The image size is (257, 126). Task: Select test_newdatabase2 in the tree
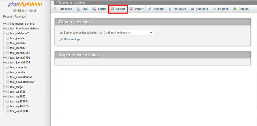[x=22, y=82]
